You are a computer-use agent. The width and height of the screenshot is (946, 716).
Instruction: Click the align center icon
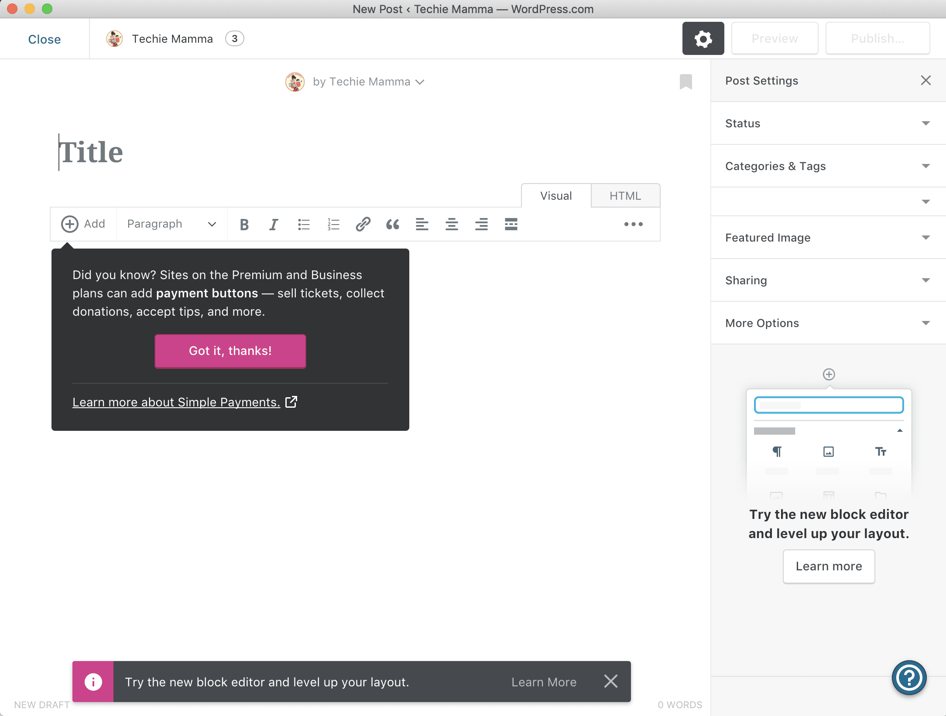click(x=451, y=223)
